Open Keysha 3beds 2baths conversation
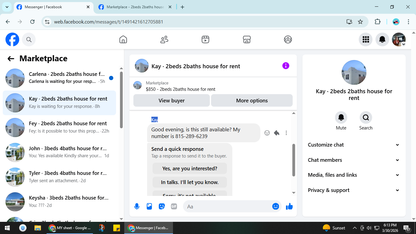This screenshot has width=416, height=234. [59, 201]
